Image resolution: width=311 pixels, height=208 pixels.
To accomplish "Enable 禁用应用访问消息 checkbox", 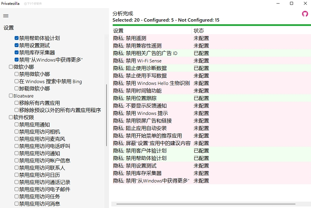I will (16, 203).
